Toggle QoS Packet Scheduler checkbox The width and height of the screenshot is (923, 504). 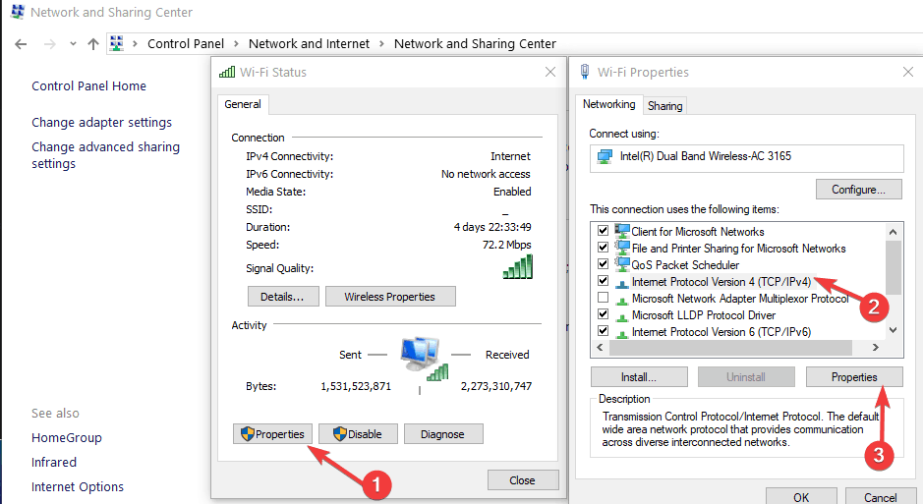(603, 263)
